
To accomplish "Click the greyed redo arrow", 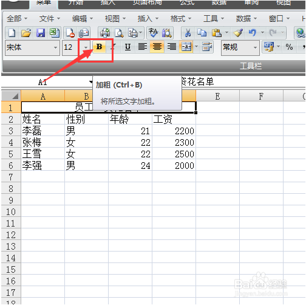I will 273,33.
